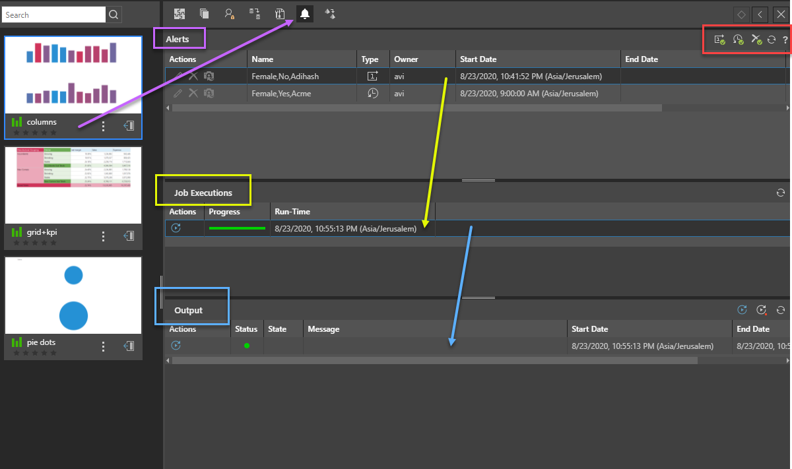Click the left chevron navigation button
The image size is (792, 469).
tap(761, 14)
